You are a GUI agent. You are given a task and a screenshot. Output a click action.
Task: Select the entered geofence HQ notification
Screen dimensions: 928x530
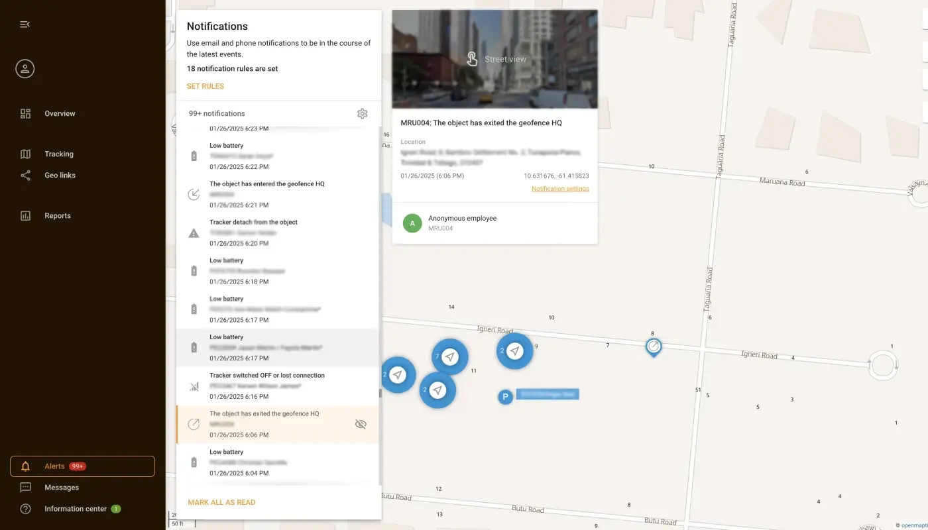coord(277,195)
